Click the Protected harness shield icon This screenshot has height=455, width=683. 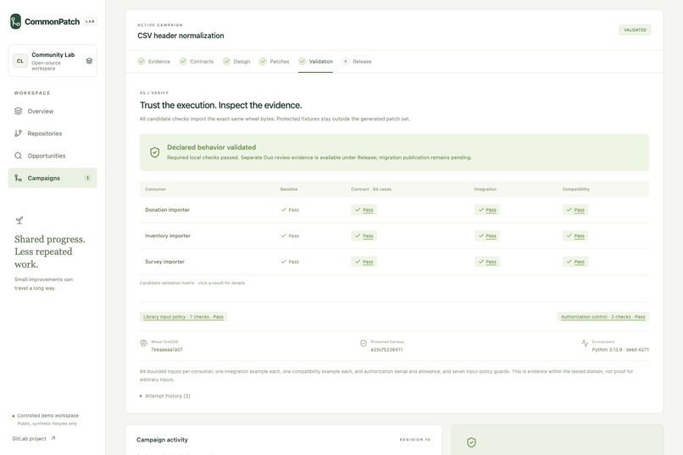[x=364, y=343]
